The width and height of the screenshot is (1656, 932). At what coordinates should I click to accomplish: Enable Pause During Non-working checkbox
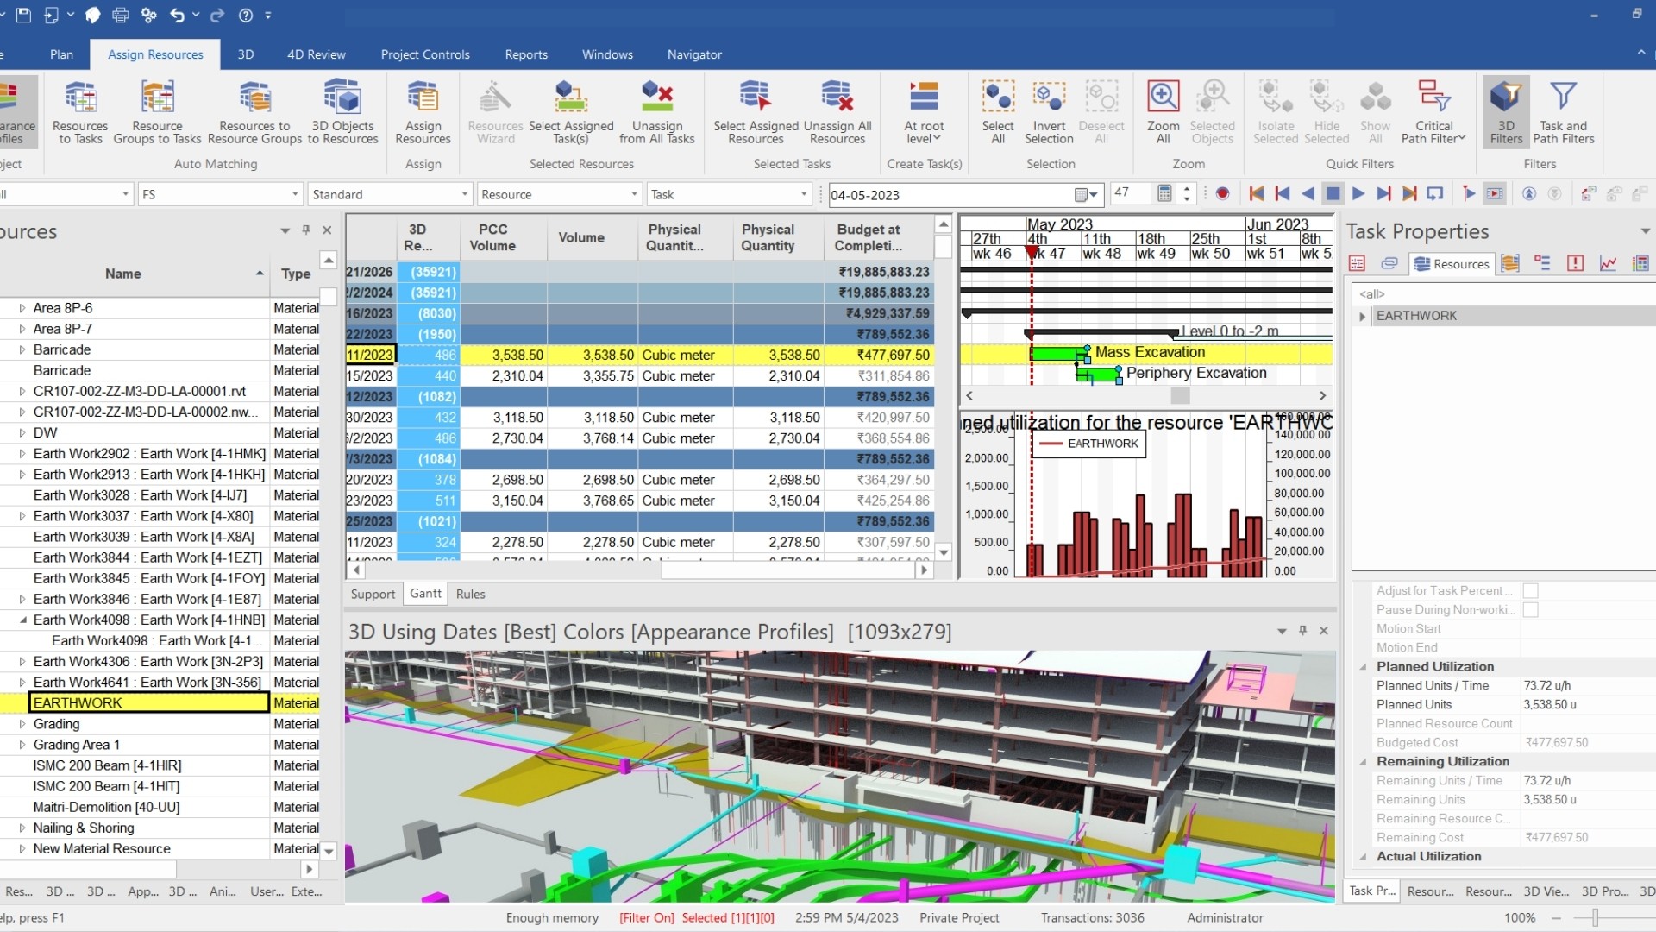coord(1530,610)
